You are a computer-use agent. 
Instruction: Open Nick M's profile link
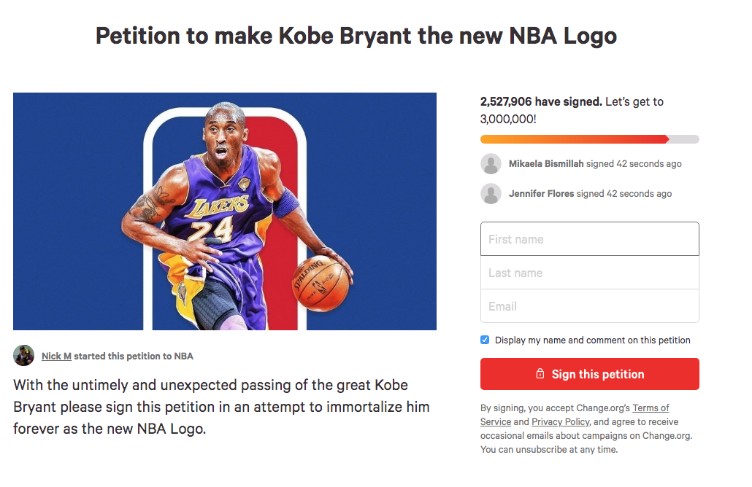tap(56, 357)
